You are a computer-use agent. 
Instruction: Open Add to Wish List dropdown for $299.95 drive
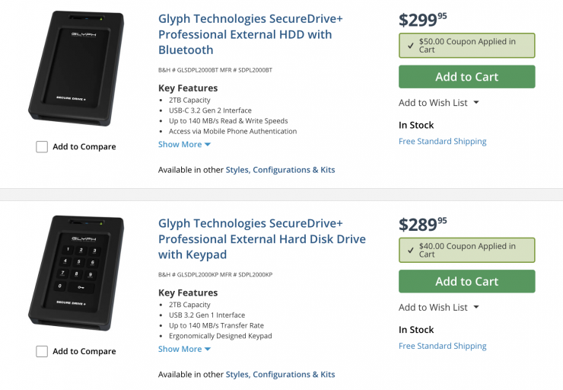click(x=439, y=103)
